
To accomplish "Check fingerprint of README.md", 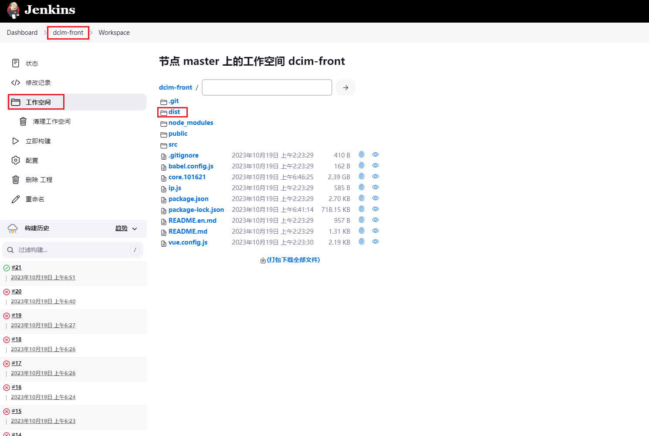I will click(x=362, y=231).
